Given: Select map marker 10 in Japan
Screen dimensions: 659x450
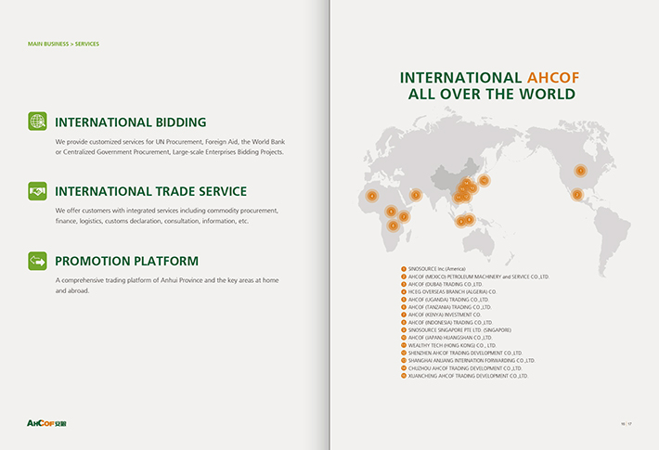Looking at the screenshot, I should pos(484,180).
